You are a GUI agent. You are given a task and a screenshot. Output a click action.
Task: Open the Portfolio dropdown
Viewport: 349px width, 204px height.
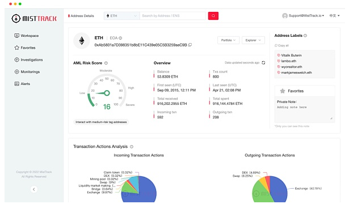tap(228, 40)
